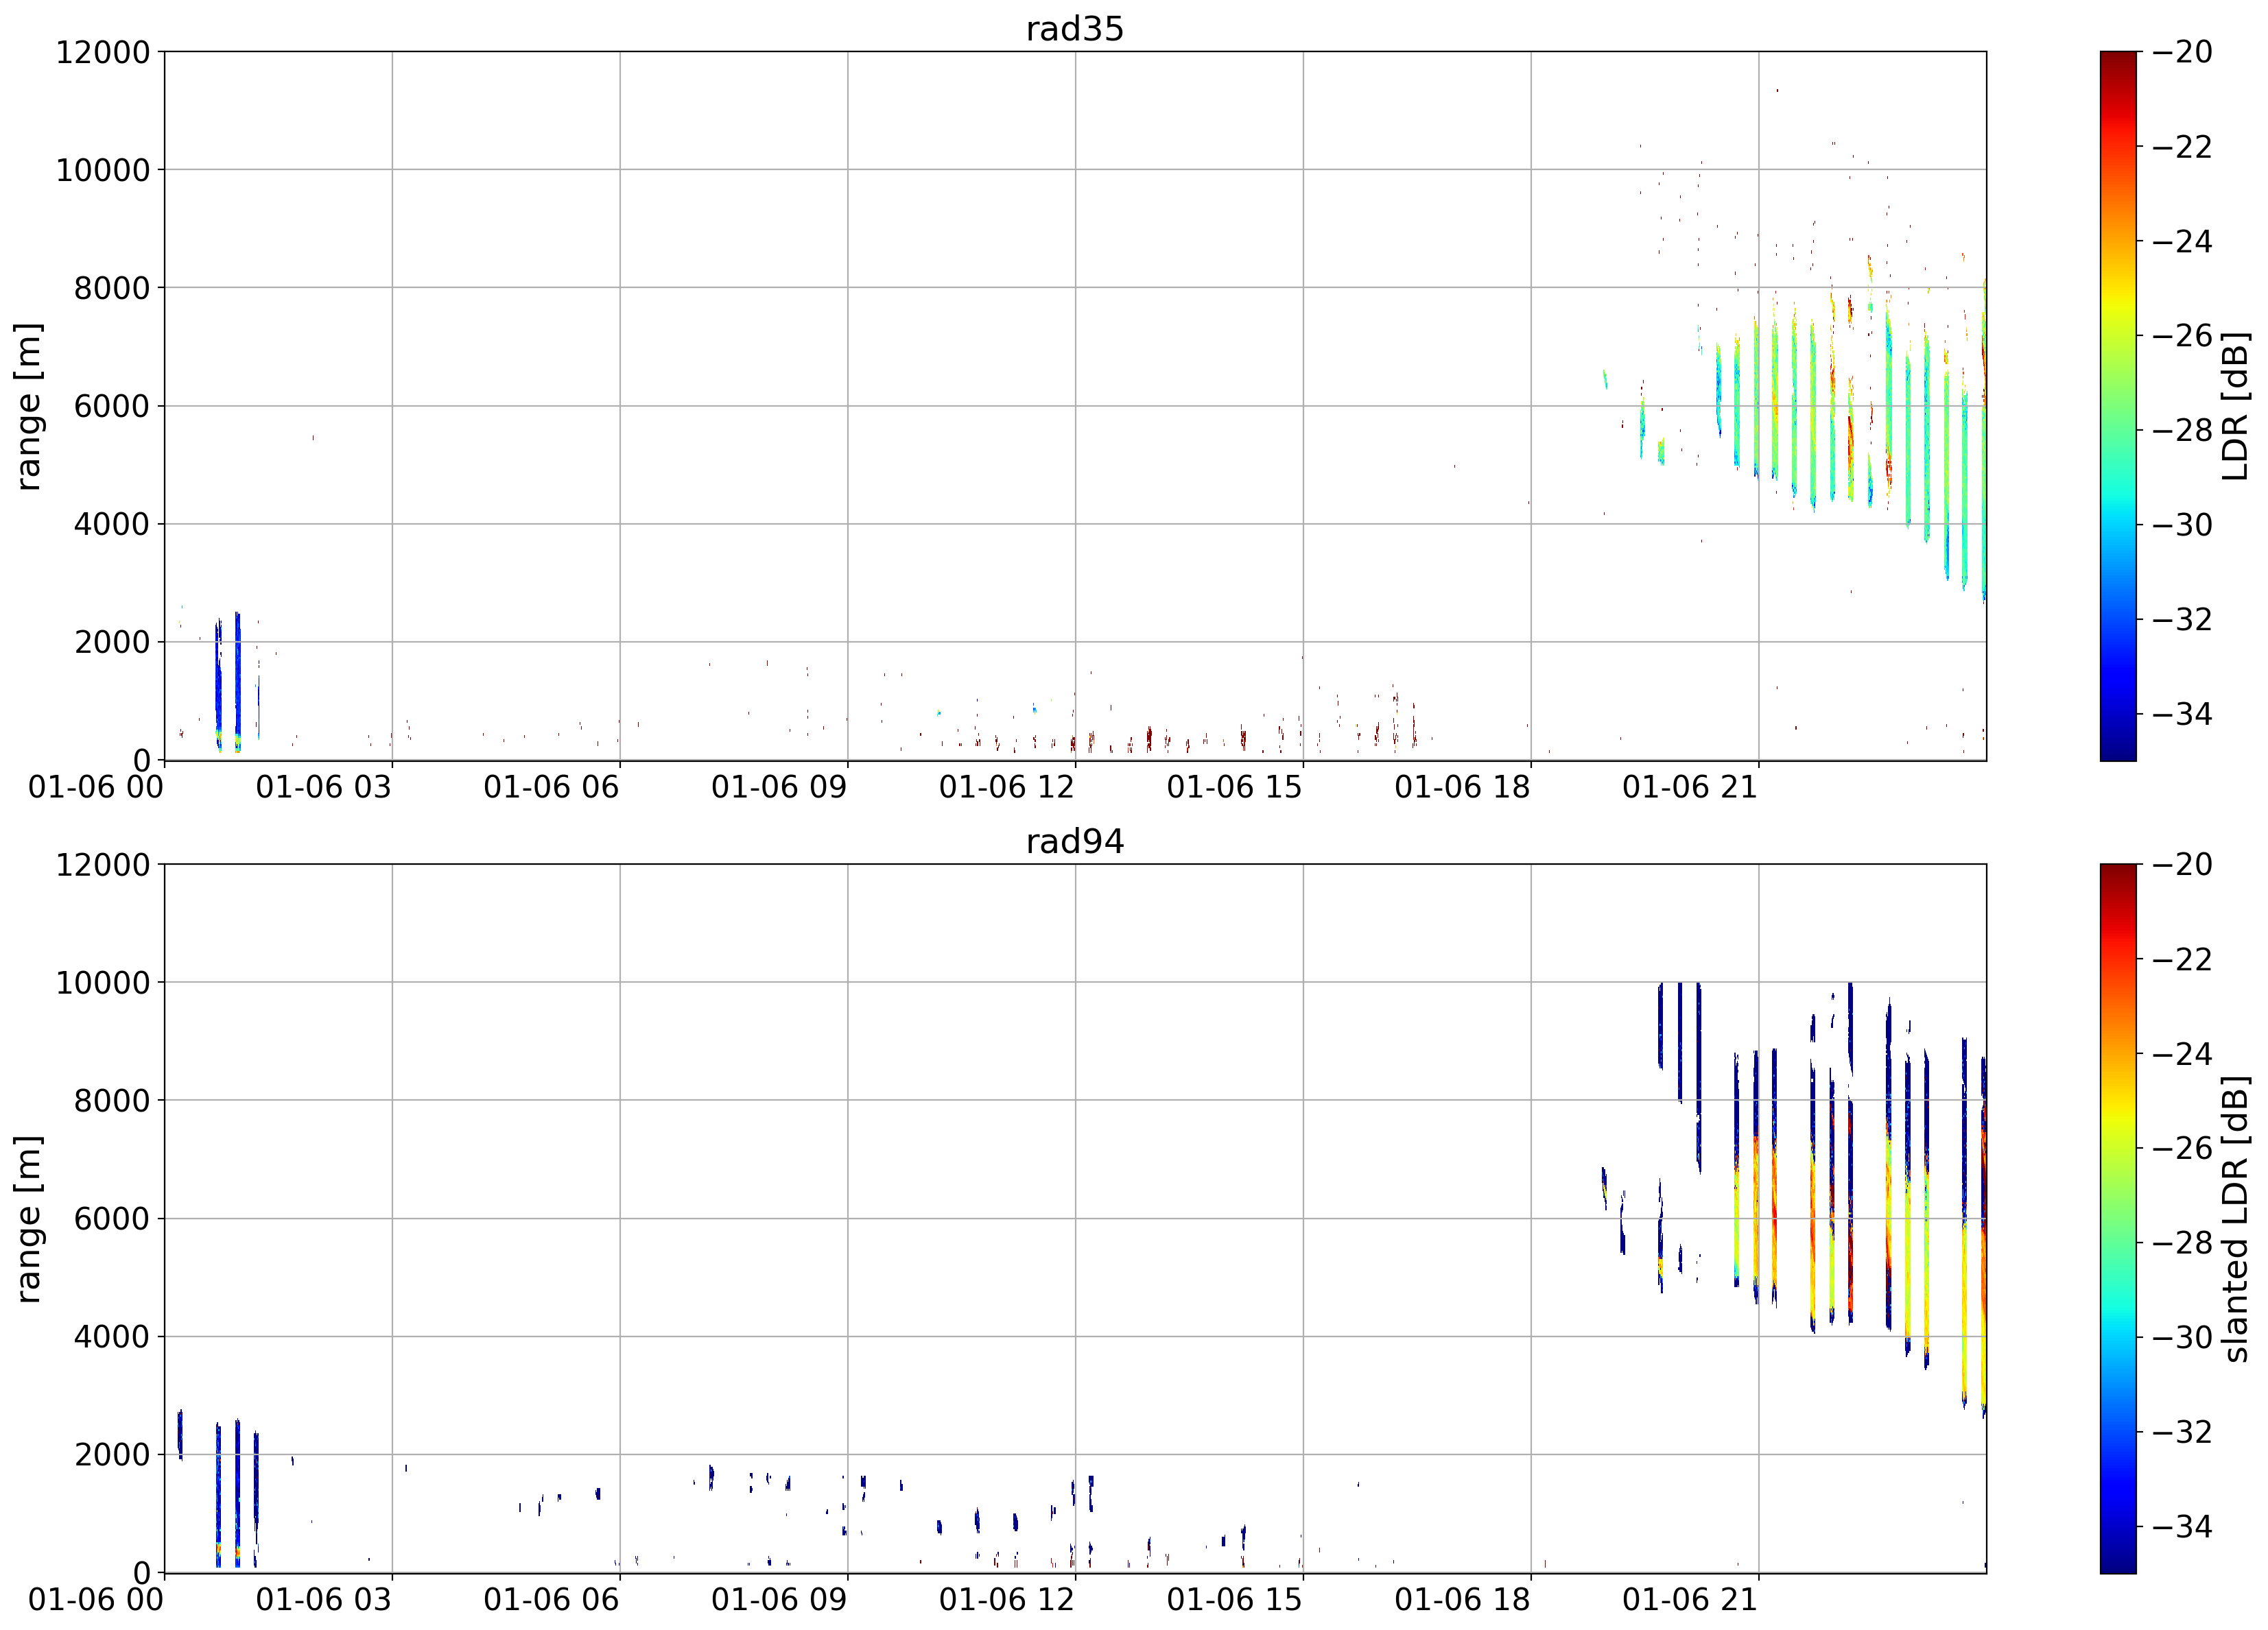Click the 01-06 15 x-tick under rad94

pos(1235,1600)
